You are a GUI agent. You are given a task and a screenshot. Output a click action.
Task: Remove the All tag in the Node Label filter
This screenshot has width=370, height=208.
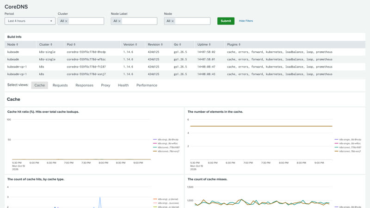(119, 21)
